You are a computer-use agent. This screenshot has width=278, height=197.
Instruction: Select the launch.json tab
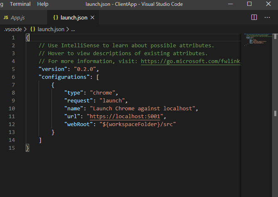(74, 17)
